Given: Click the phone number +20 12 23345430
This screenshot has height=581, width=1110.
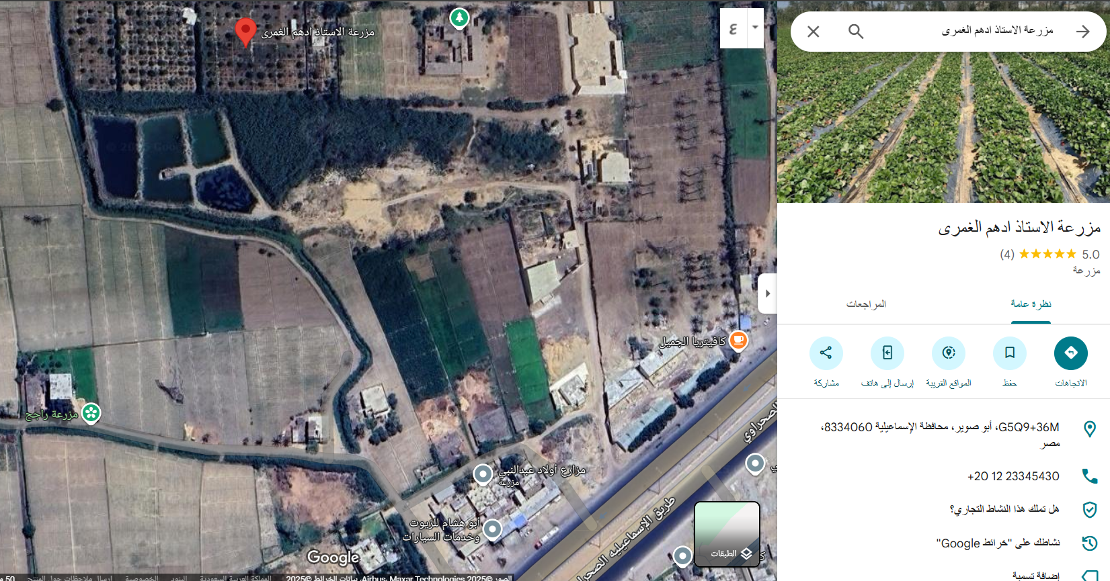Looking at the screenshot, I should [1013, 476].
